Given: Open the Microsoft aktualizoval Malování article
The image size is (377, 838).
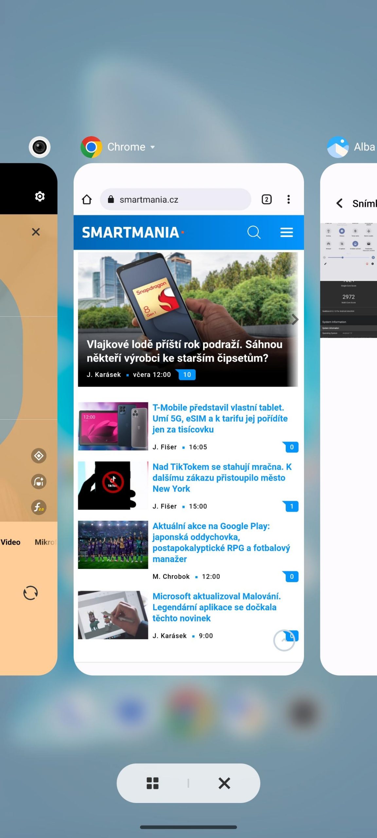Looking at the screenshot, I should 217,607.
